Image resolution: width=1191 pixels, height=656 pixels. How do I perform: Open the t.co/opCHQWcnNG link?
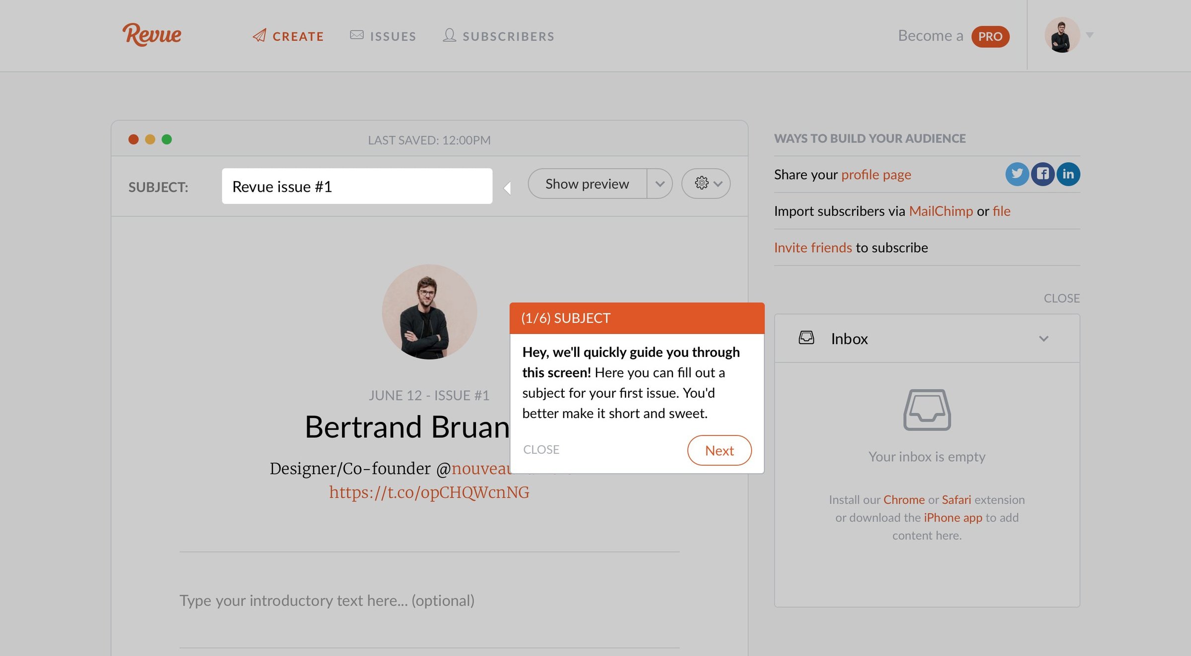click(429, 492)
